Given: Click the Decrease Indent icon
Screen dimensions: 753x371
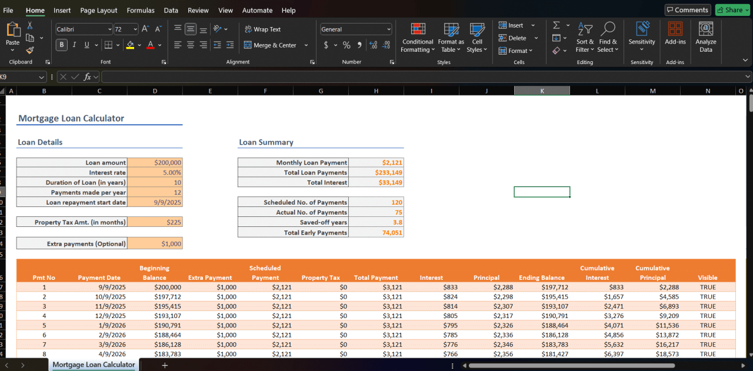Looking at the screenshot, I should pyautogui.click(x=218, y=45).
